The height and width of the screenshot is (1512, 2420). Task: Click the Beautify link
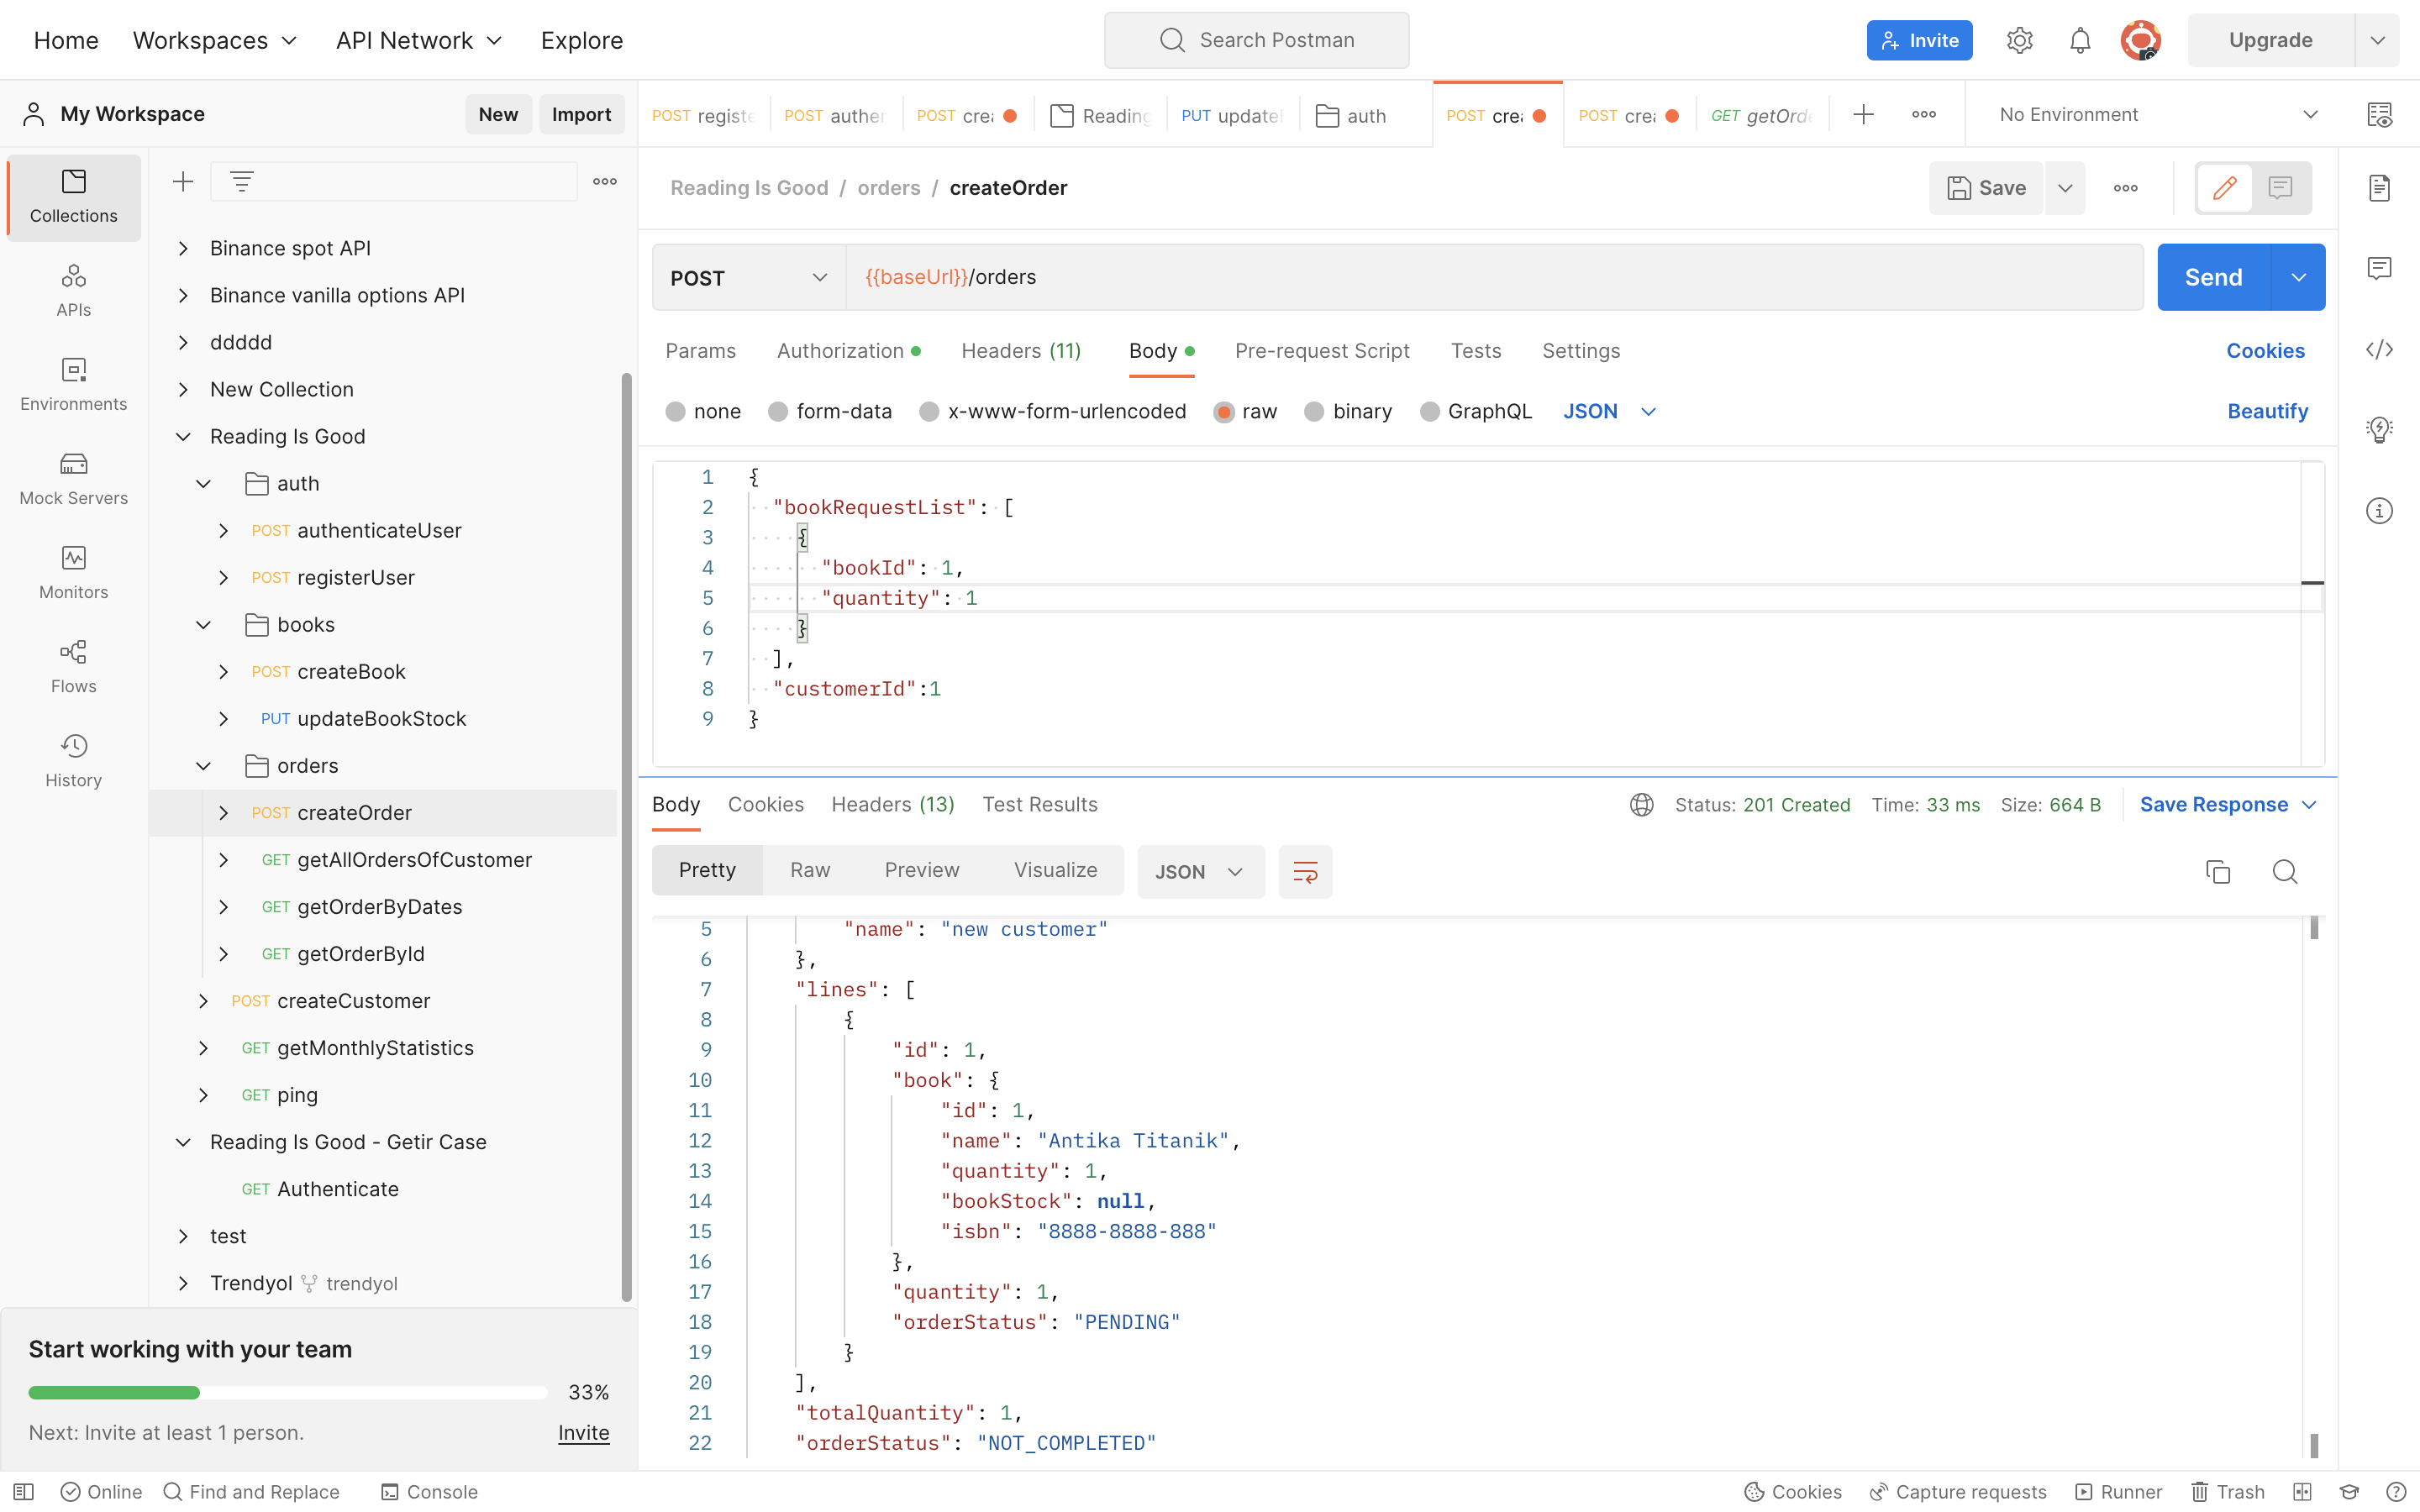coord(2267,411)
